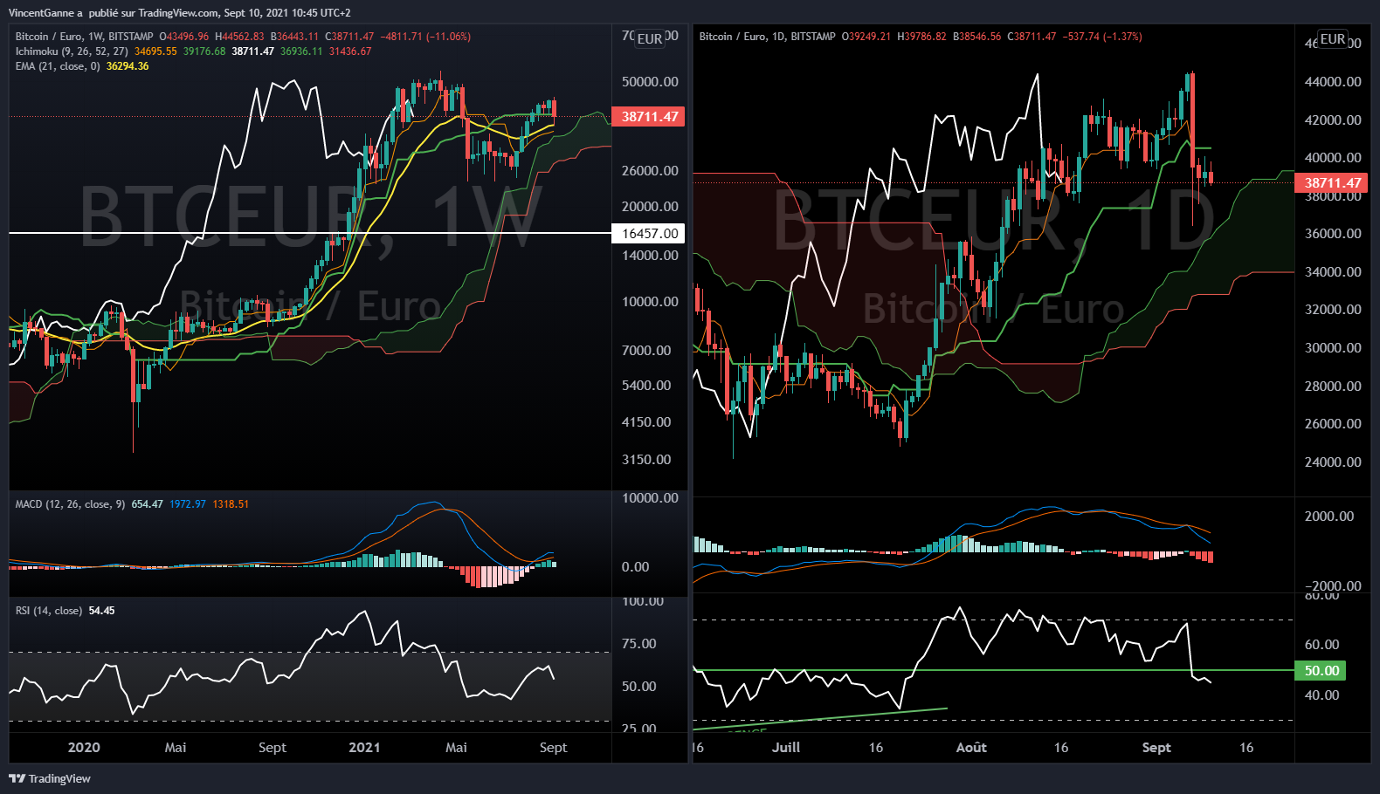
Task: Click the Juill label on daily time axis
Action: [x=786, y=748]
